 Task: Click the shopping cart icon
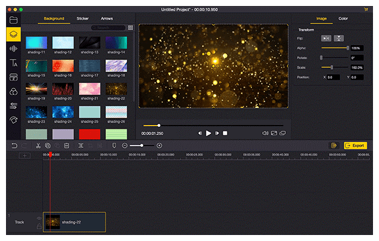366,10
